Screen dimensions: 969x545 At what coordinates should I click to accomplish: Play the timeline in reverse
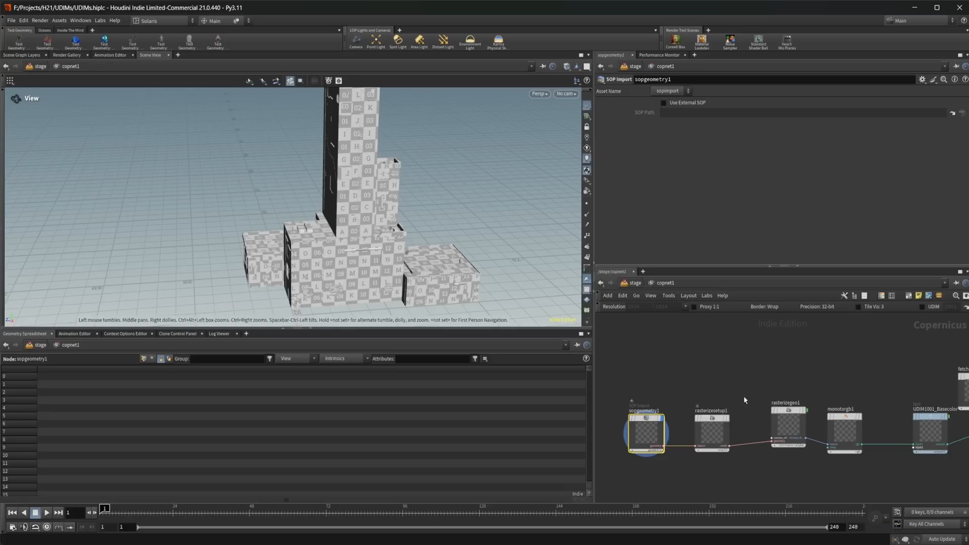click(24, 513)
